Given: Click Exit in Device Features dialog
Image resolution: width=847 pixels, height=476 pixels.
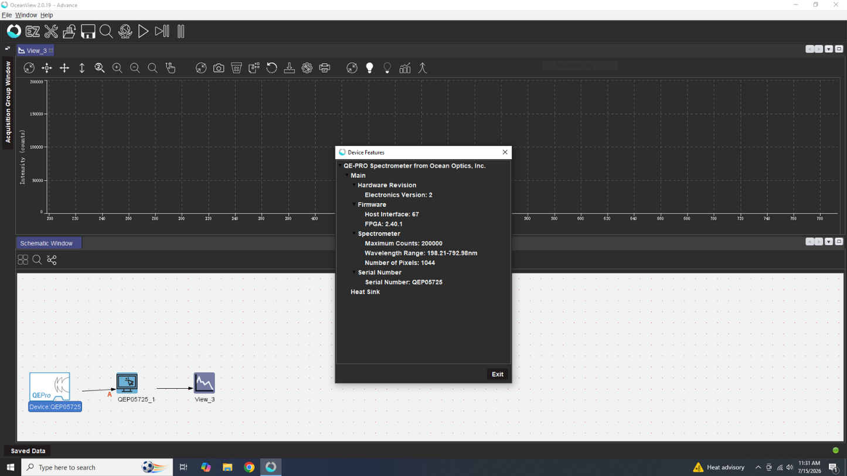Looking at the screenshot, I should click(498, 374).
